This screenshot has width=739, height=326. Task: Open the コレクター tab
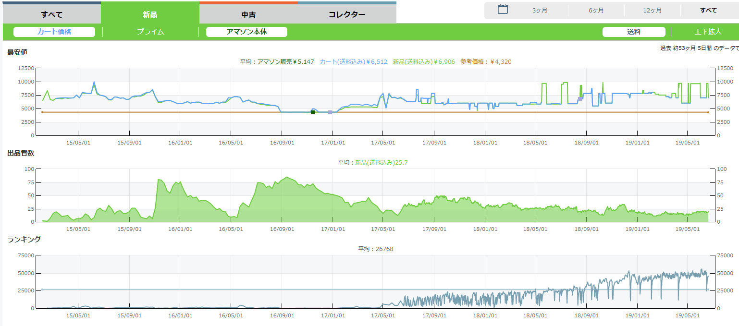(347, 14)
